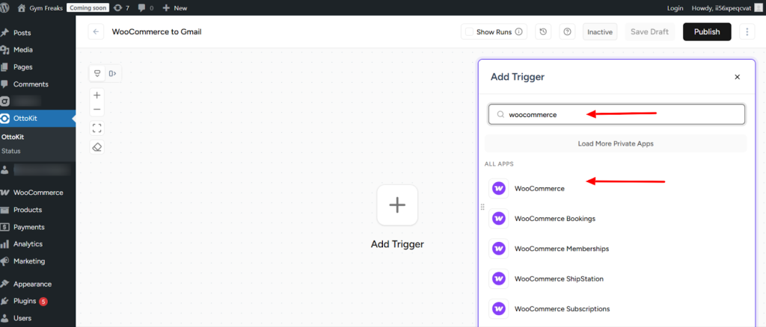Screen dimensions: 766x327
Task: Open the help question mark icon
Action: 567,32
